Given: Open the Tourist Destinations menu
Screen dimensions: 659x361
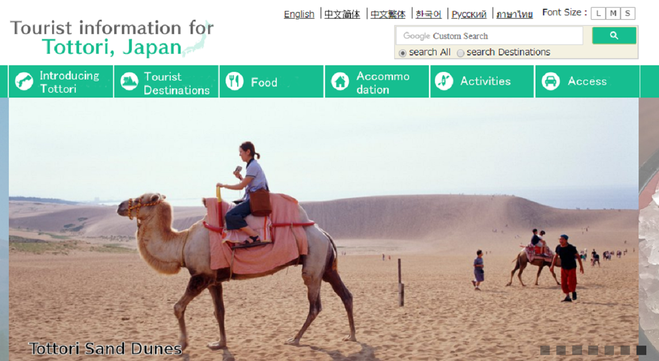Looking at the screenshot, I should (166, 82).
